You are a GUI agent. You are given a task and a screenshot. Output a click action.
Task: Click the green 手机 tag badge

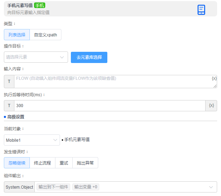click(x=40, y=5)
